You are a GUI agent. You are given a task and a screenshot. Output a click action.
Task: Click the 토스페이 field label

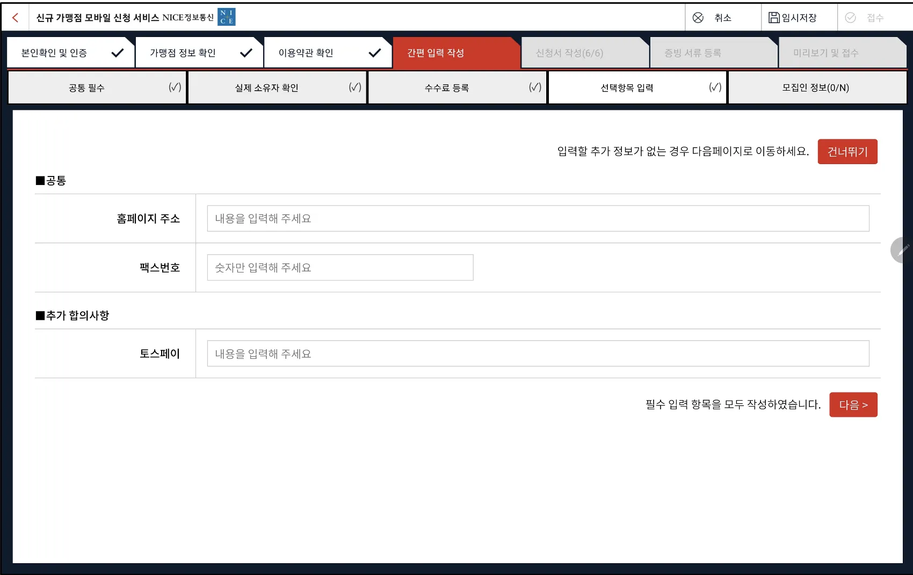tap(160, 353)
